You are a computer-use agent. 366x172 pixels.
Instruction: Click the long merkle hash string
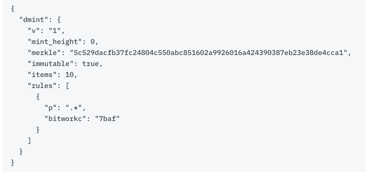209,53
